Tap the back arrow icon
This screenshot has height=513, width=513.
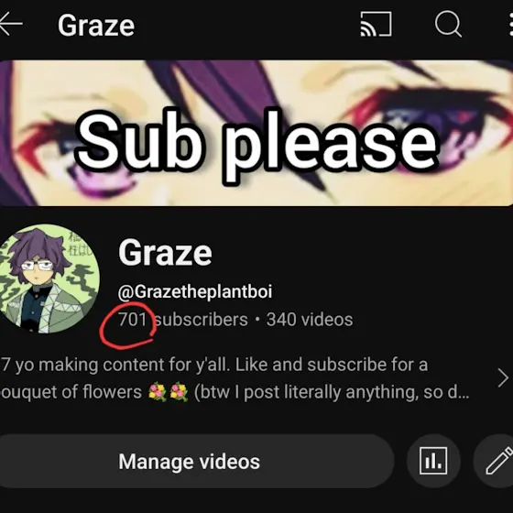pos(11,24)
